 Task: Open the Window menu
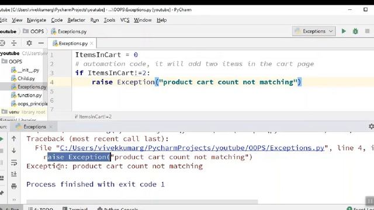[x=143, y=20]
